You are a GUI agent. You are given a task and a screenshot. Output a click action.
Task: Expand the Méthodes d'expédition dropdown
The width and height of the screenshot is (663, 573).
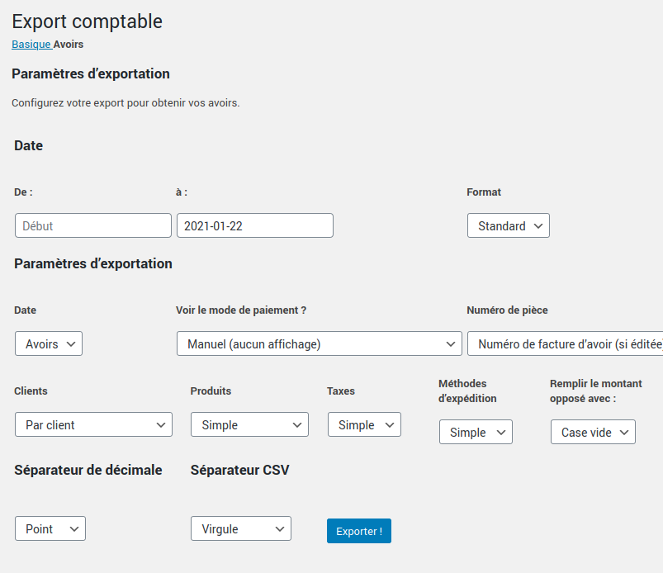476,432
